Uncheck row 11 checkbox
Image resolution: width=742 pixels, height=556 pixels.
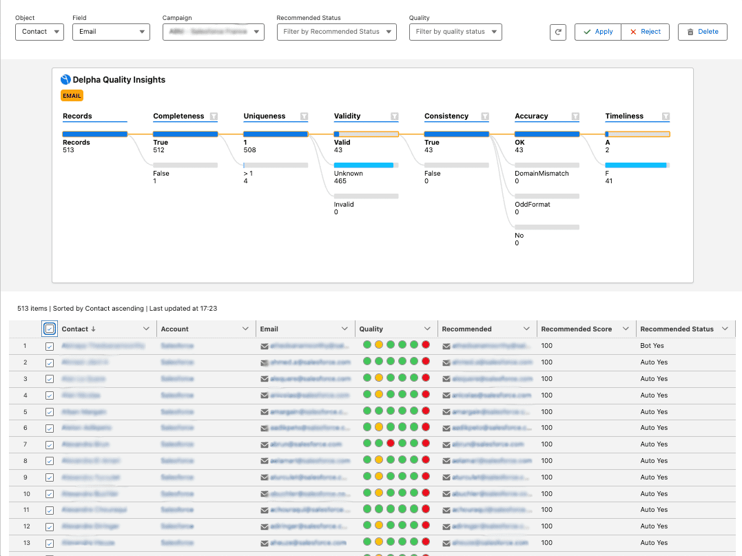50,510
